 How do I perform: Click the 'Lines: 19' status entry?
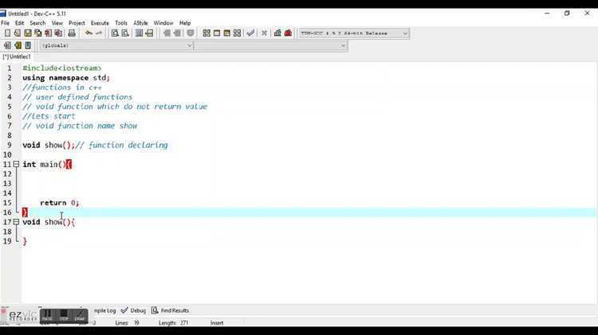(x=128, y=323)
